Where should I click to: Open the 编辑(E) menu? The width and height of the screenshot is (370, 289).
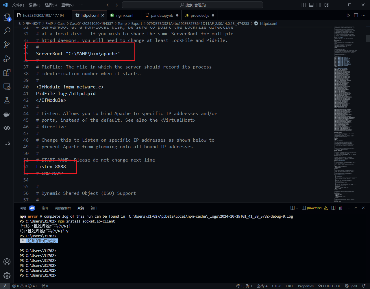35,5
